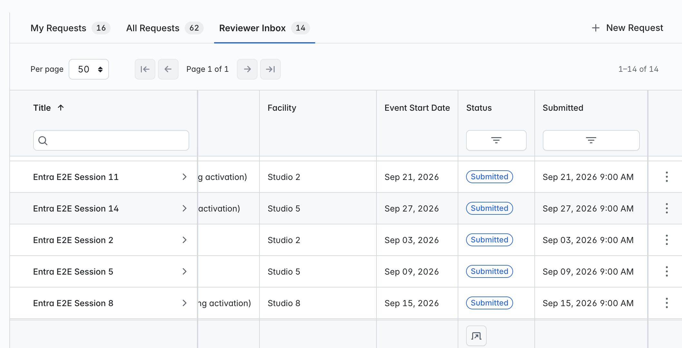The width and height of the screenshot is (682, 348).
Task: Click the Sep 09, 2026 9:00 AM cell
Action: 588,272
